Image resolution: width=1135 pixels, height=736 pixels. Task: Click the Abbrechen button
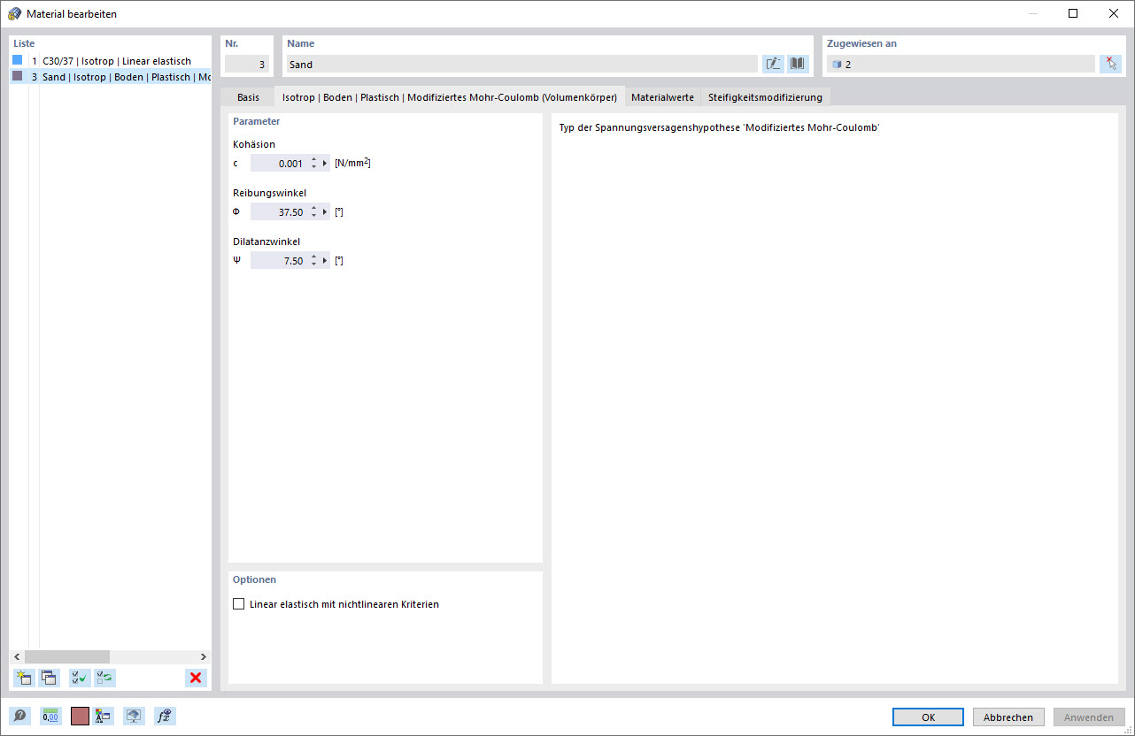click(1008, 717)
